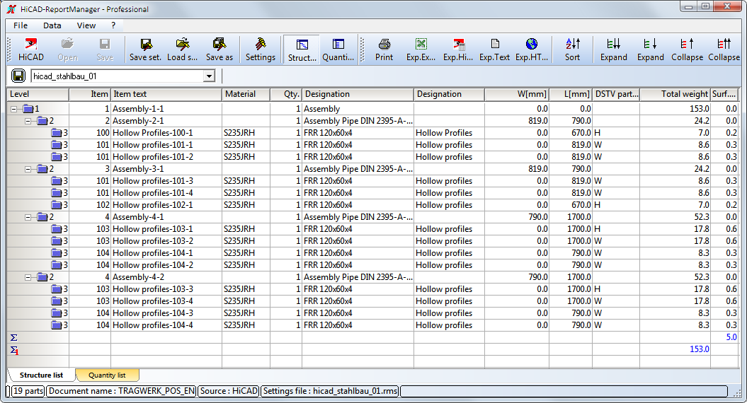This screenshot has width=747, height=403.
Task: Collapse the Assembly-2-1 tree node
Action: coord(28,121)
